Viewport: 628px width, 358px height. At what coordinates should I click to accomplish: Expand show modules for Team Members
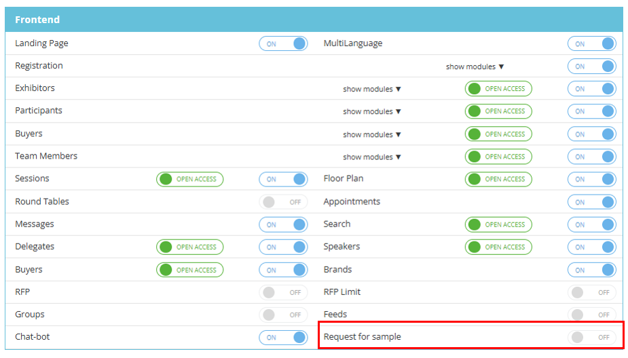[372, 157]
